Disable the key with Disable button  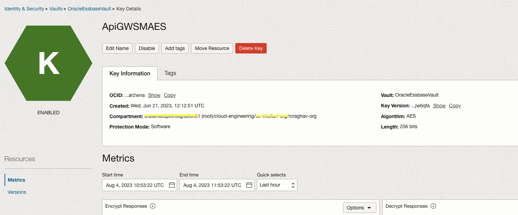coord(147,48)
